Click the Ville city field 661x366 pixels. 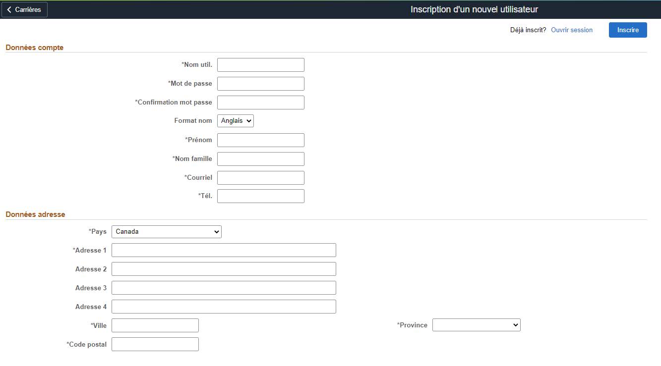[155, 325]
